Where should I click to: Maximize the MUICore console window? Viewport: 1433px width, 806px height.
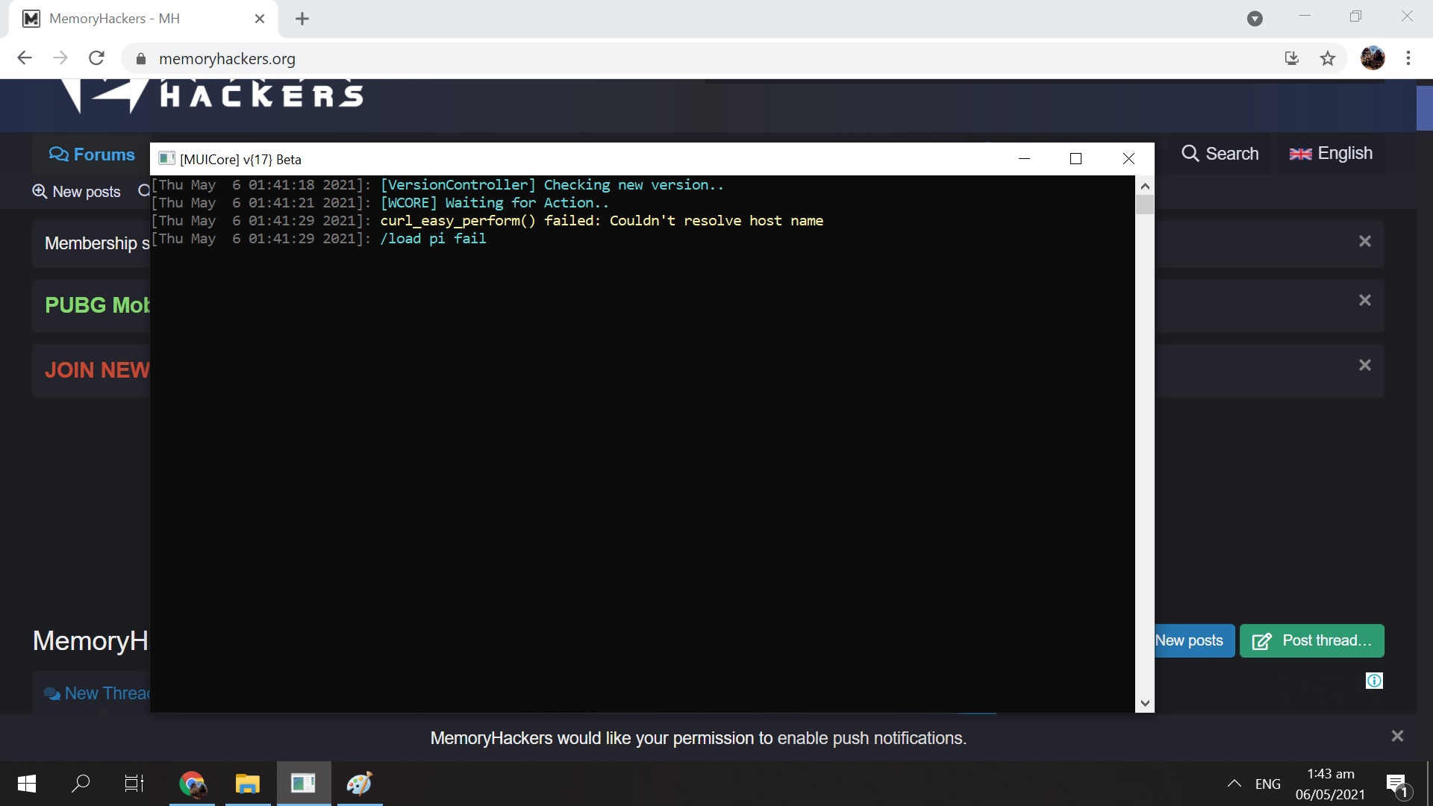[x=1075, y=158]
